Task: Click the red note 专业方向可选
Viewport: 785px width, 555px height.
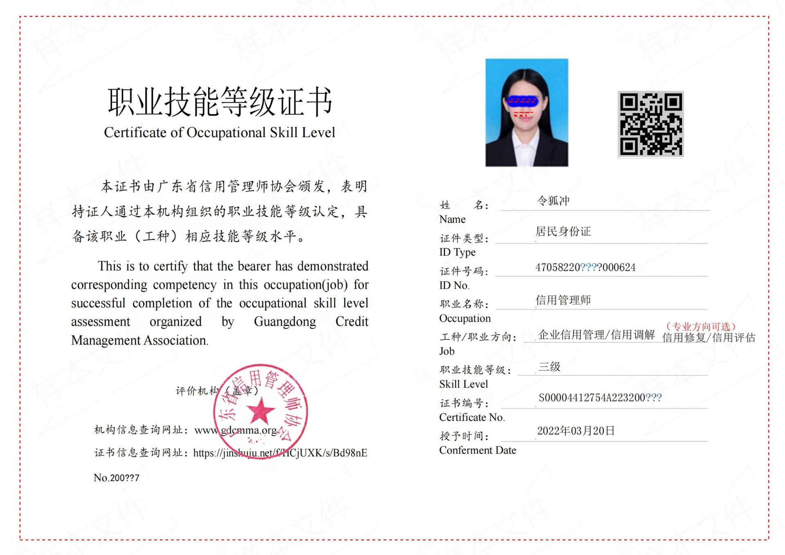Action: [x=701, y=326]
